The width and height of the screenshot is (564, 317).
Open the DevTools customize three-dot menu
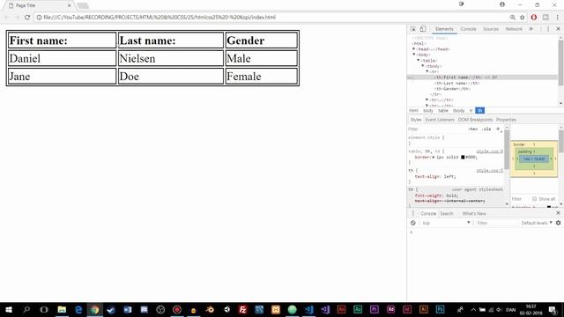pyautogui.click(x=548, y=29)
